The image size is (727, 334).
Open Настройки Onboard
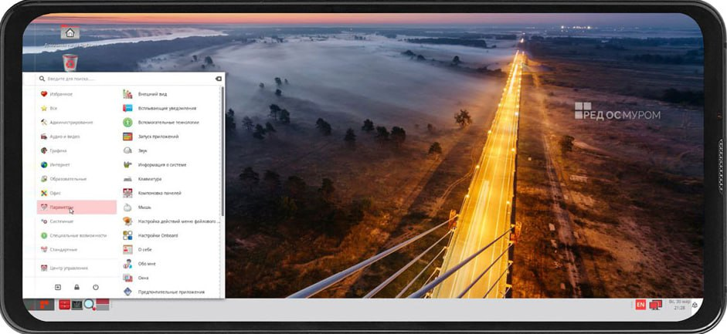[171, 235]
